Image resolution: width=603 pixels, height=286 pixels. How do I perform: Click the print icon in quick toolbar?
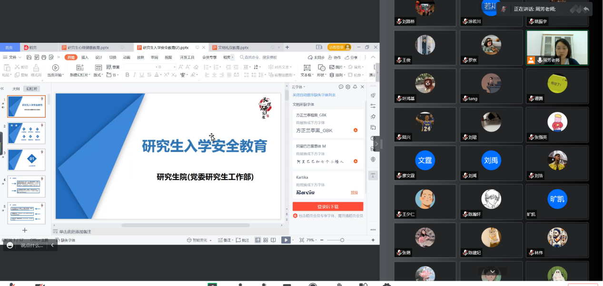(x=44, y=57)
